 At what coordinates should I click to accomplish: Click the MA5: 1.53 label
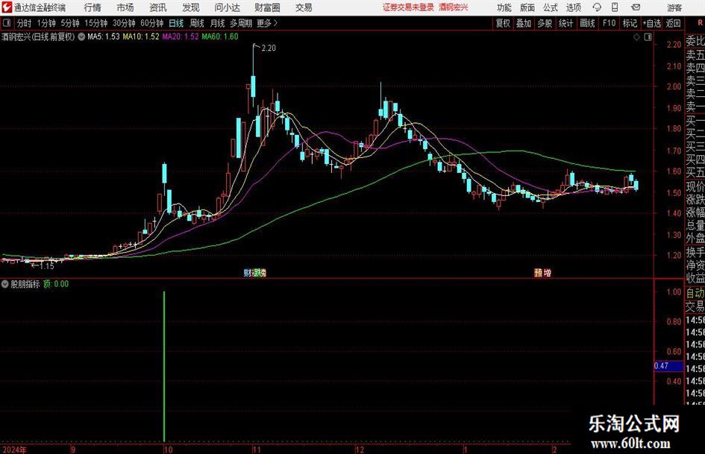pyautogui.click(x=104, y=37)
